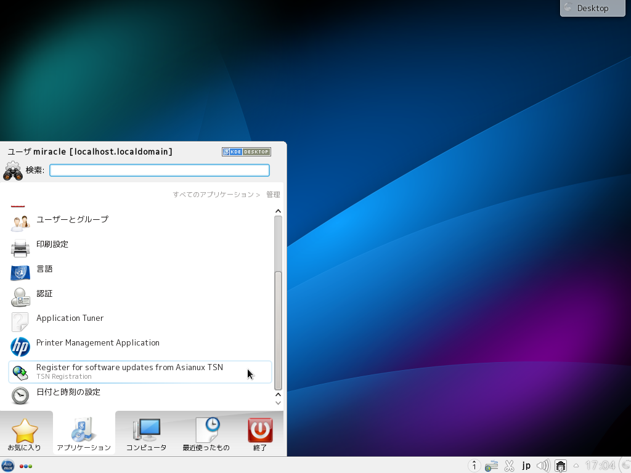
Task: Open HP Printer Management Application
Action: [97, 343]
